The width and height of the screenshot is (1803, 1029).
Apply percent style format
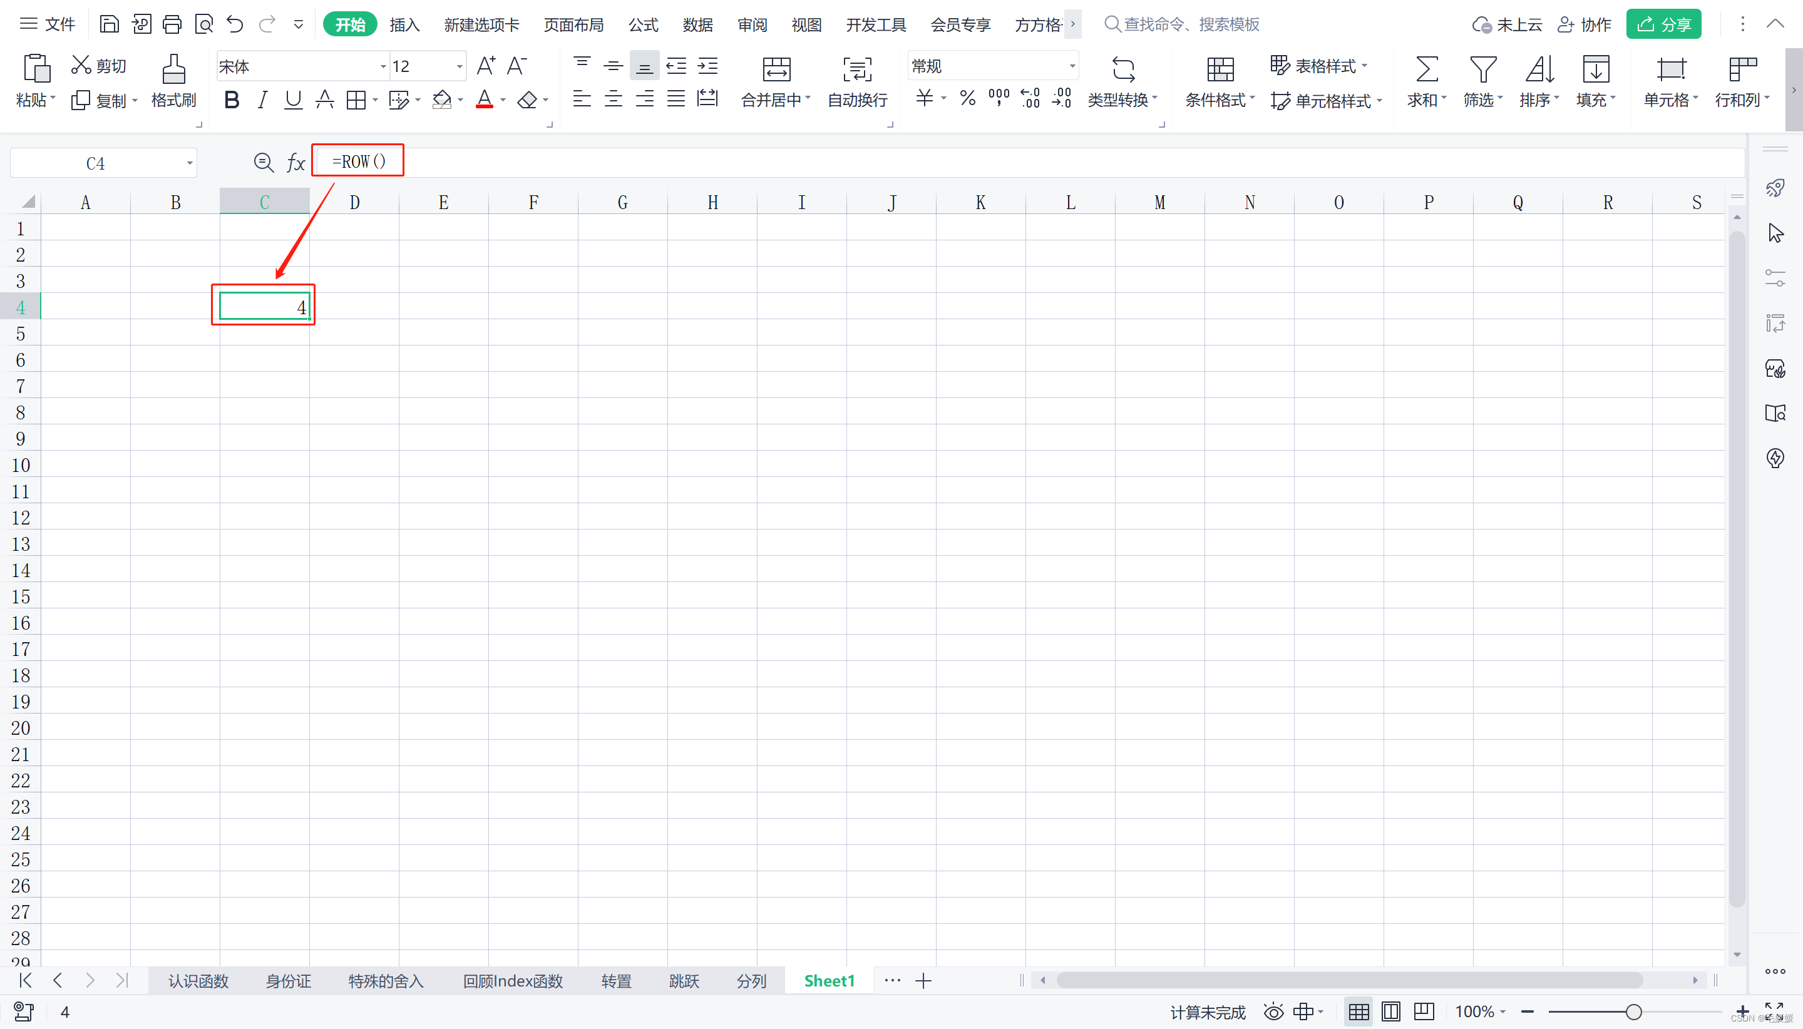coord(968,99)
